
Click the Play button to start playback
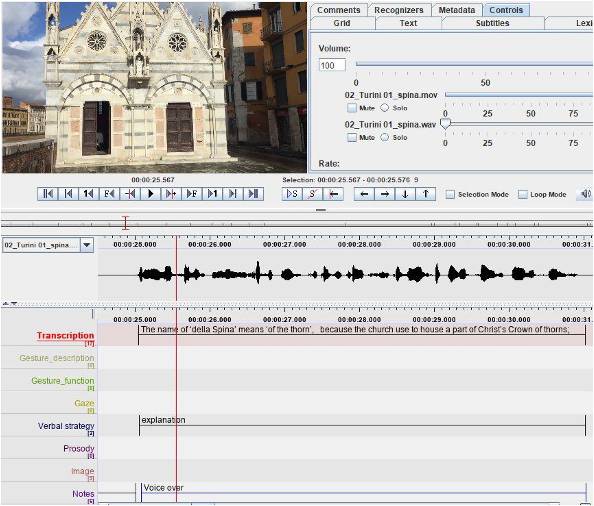pyautogui.click(x=150, y=194)
